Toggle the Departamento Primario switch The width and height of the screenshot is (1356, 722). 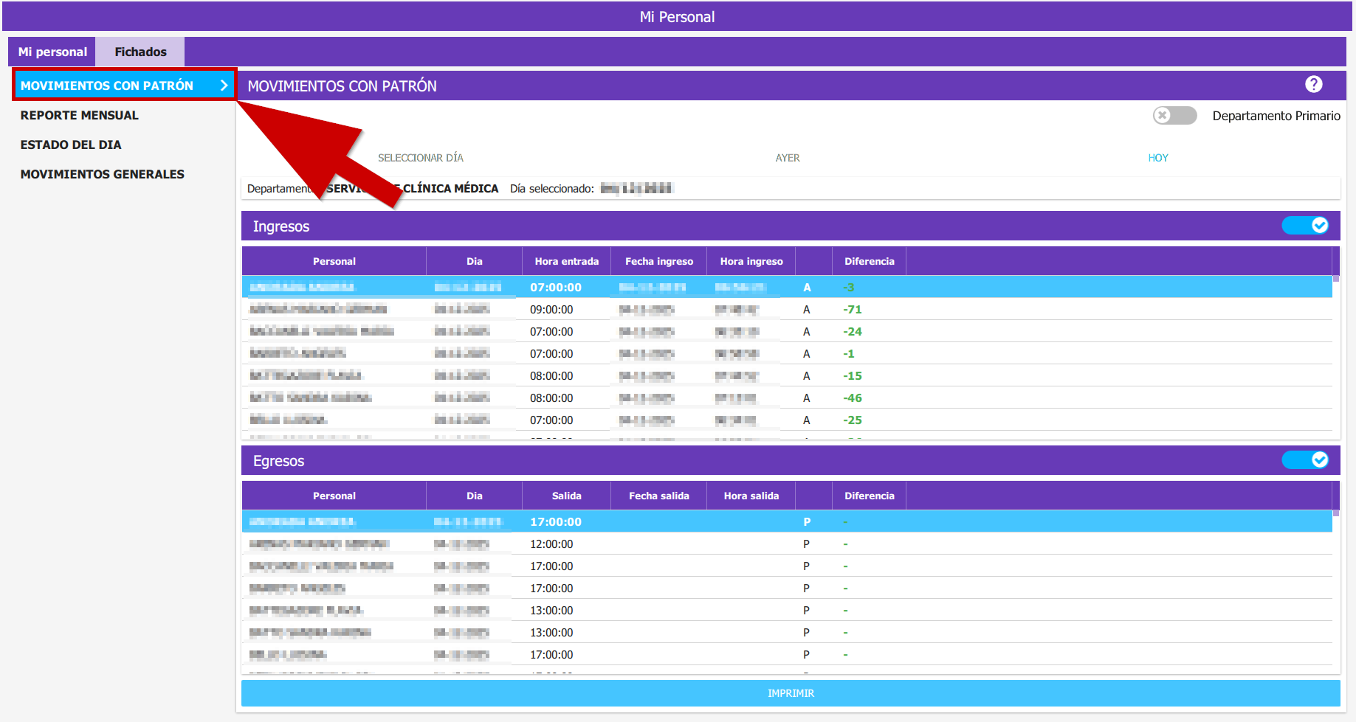pos(1174,116)
